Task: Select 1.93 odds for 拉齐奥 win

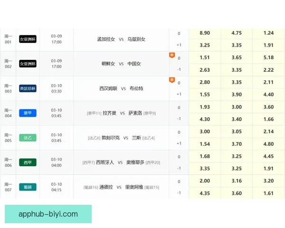Action: coord(205,107)
